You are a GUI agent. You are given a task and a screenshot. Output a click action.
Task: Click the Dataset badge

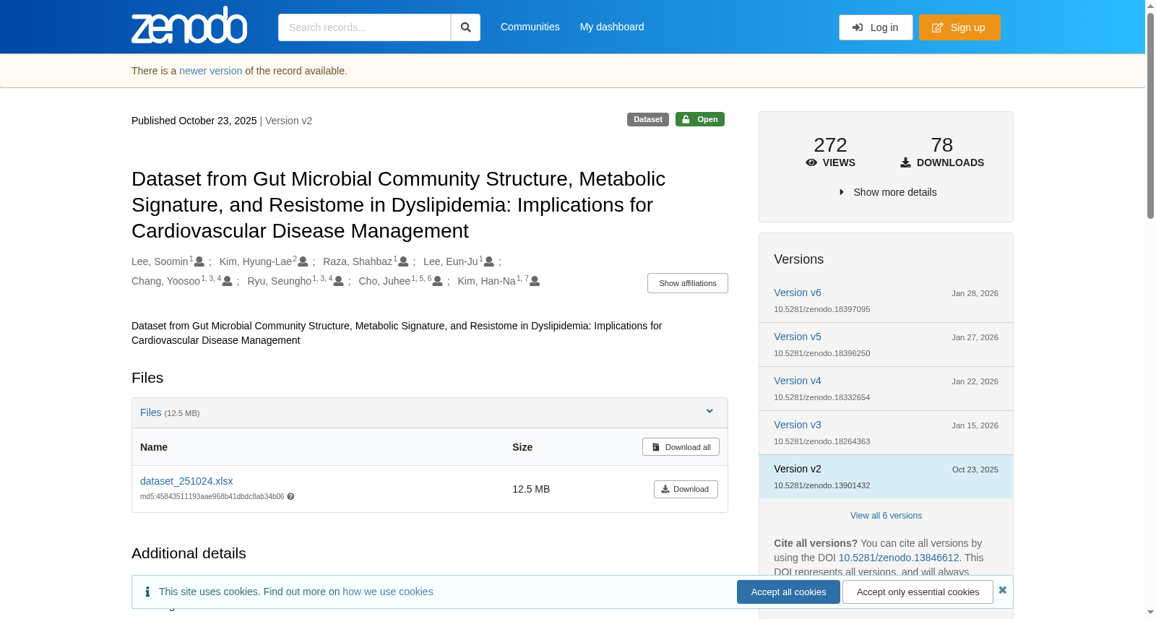(x=648, y=119)
